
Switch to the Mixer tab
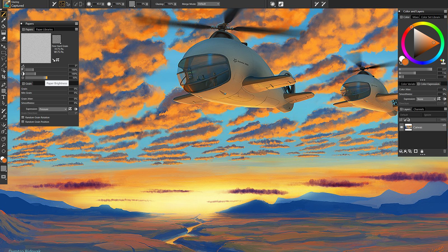416,17
